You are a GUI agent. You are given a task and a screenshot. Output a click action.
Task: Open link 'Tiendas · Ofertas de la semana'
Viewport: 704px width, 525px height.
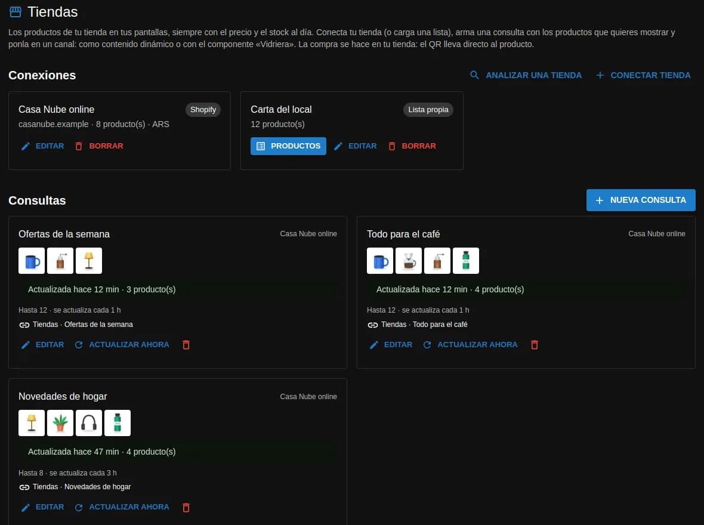pyautogui.click(x=82, y=325)
